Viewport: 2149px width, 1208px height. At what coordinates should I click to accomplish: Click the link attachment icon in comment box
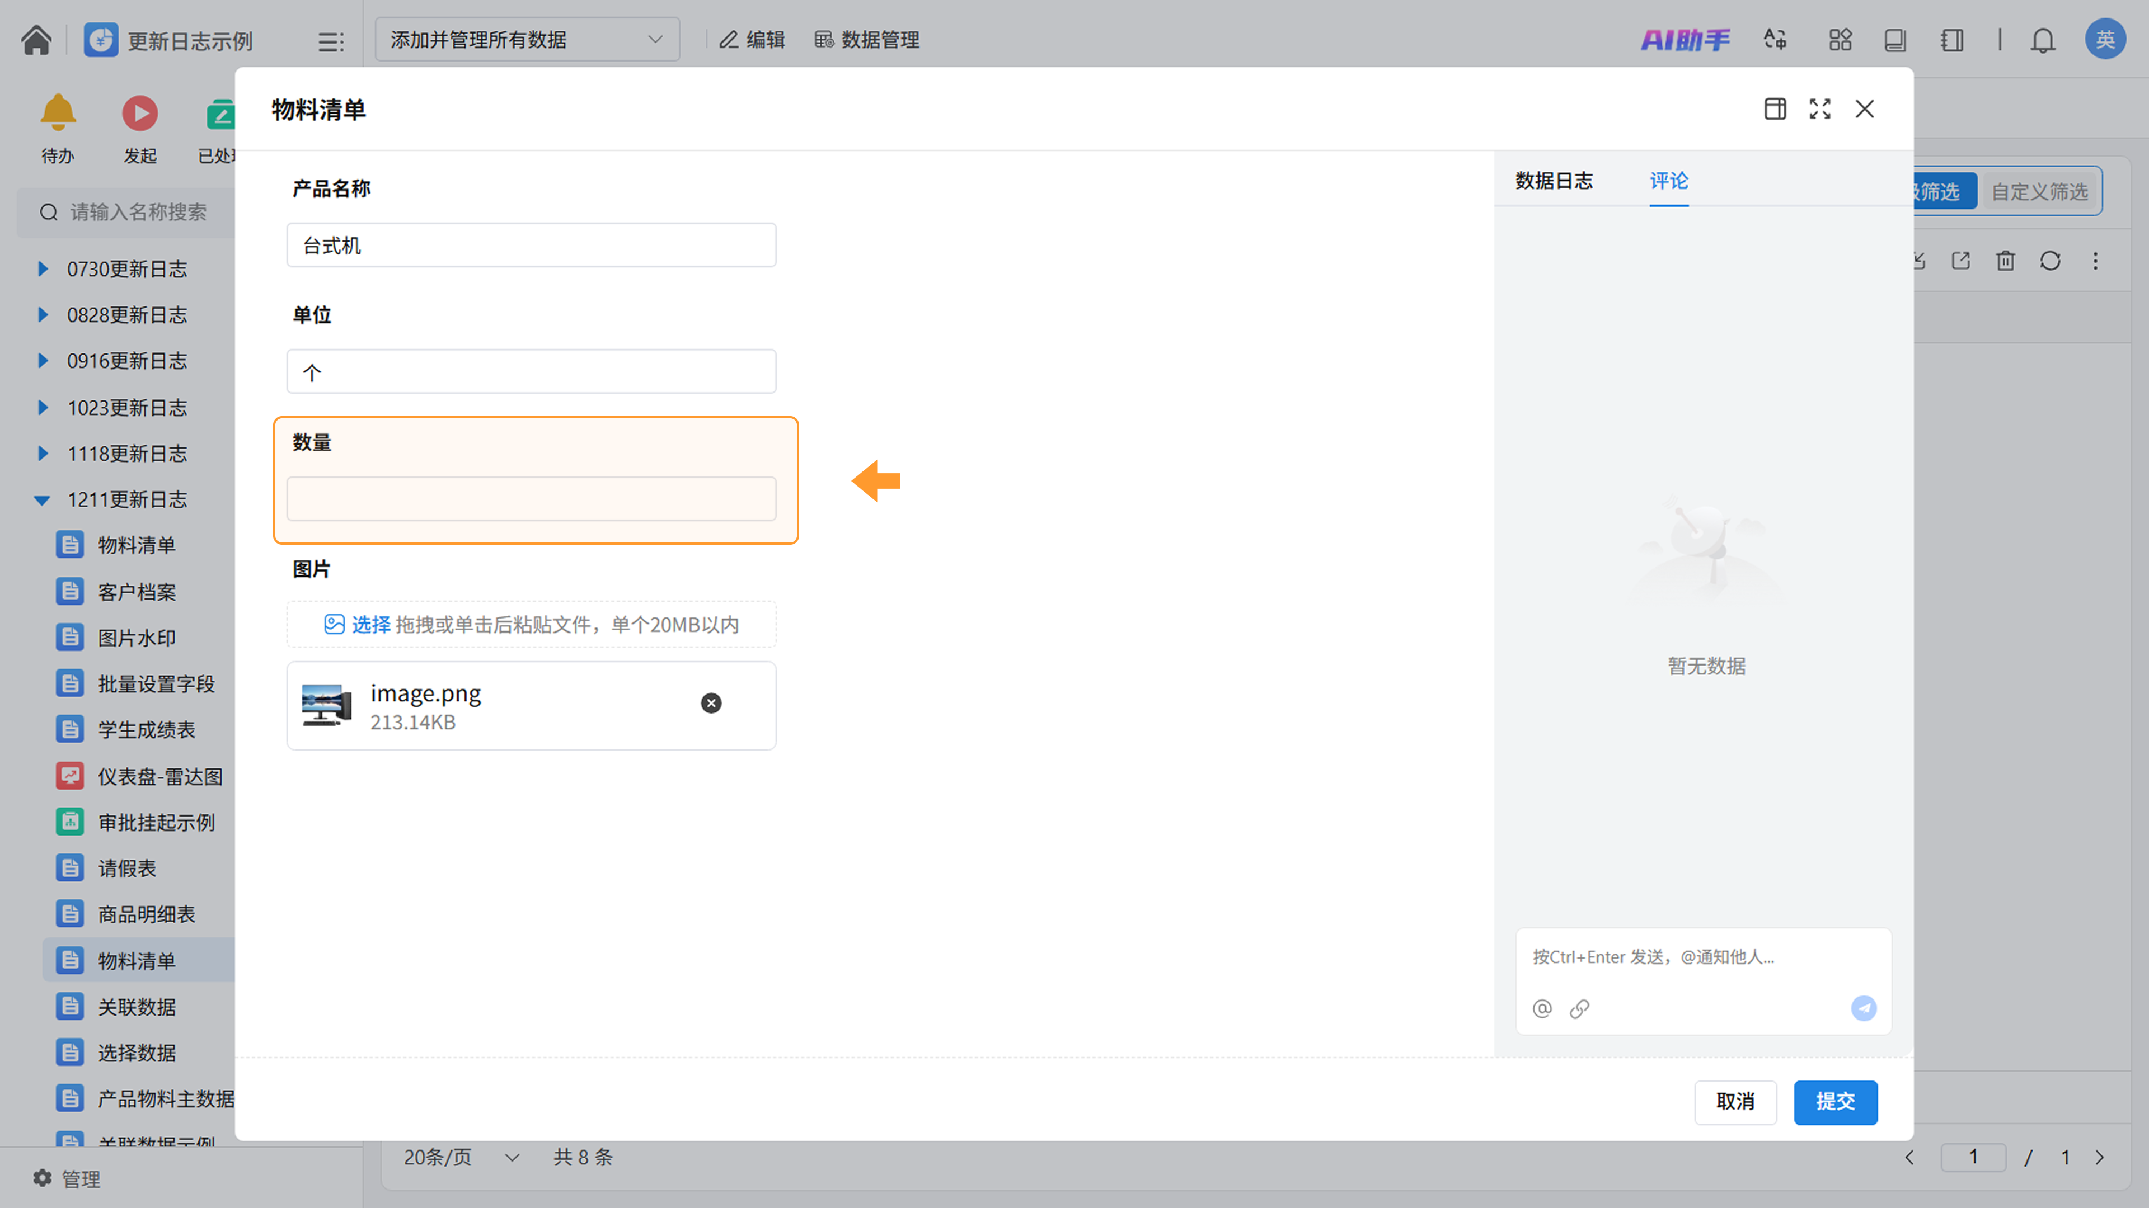tap(1579, 1009)
